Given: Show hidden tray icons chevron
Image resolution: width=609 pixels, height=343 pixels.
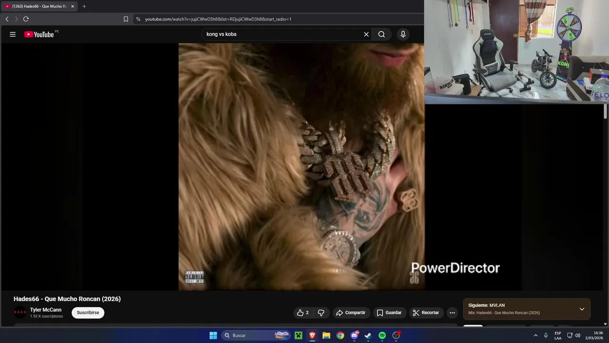Looking at the screenshot, I should (536, 335).
